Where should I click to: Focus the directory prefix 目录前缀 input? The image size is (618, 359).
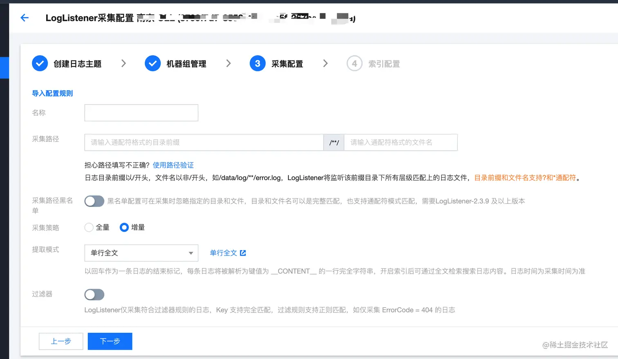click(x=204, y=143)
